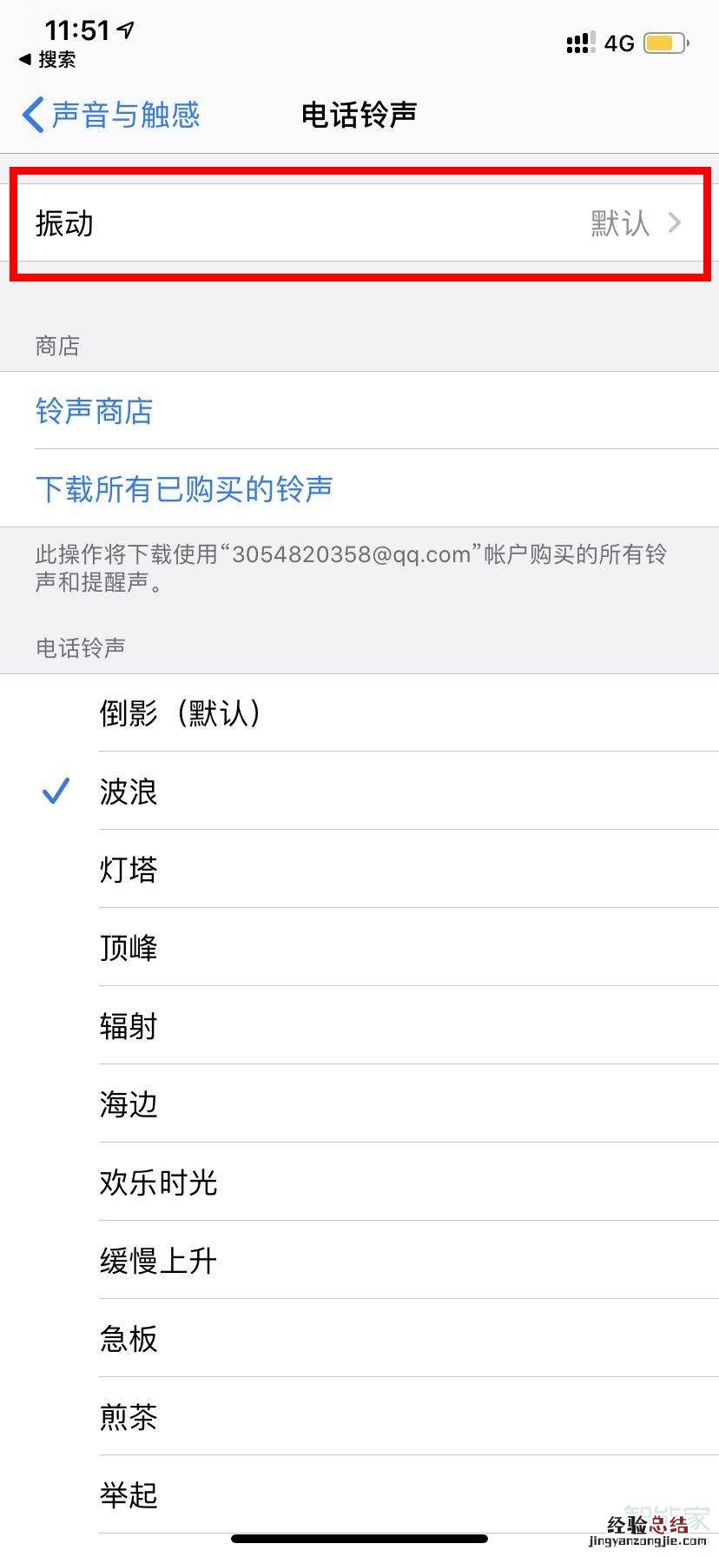Pick the 欢乐时光 ringtone
Viewport: 719px width, 1557px height.
[x=158, y=1182]
